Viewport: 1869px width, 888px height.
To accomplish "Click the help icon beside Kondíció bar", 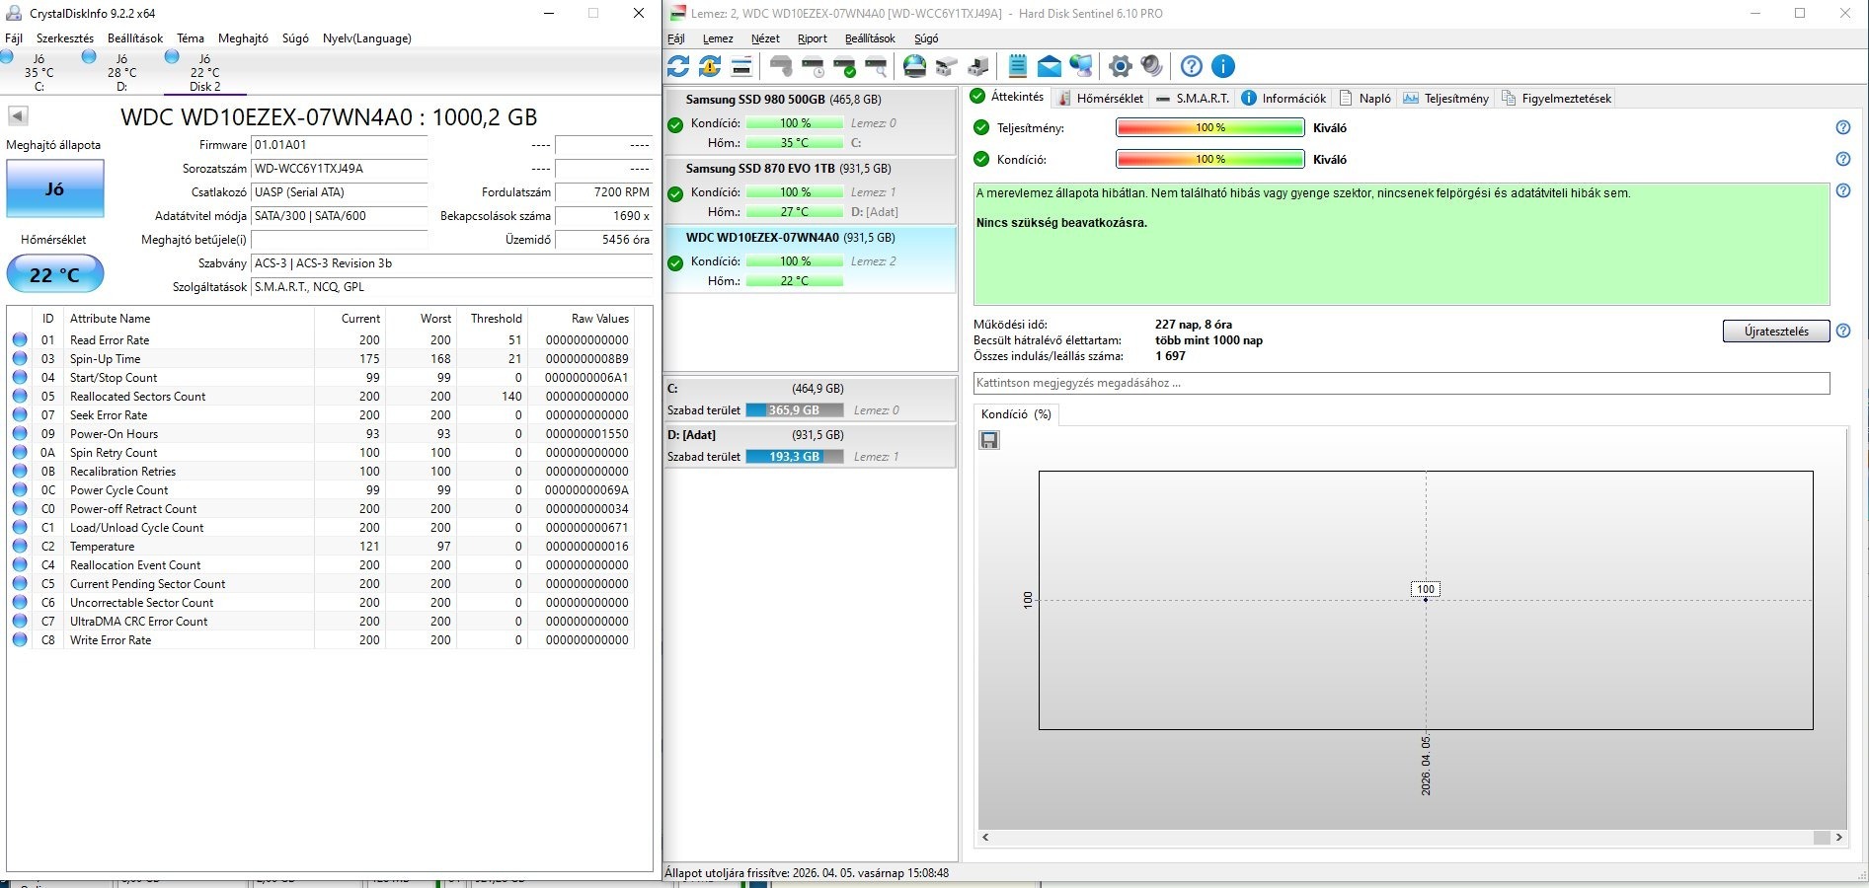I will [x=1842, y=159].
